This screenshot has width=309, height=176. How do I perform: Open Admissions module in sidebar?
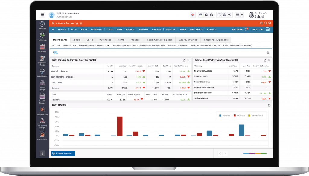(42, 48)
